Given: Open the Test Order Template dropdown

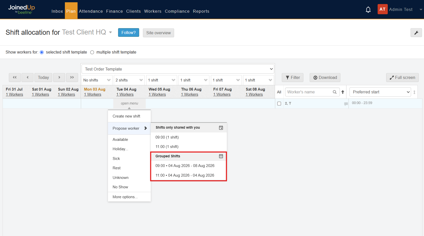Looking at the screenshot, I should 178,69.
